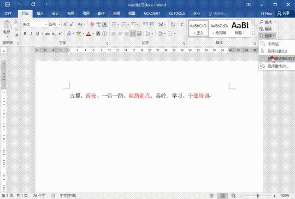Decrease font size with the smaller A
The width and height of the screenshot is (295, 199).
click(71, 24)
